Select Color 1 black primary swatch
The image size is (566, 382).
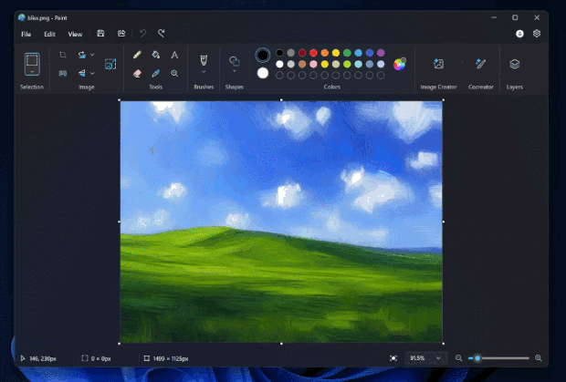262,55
